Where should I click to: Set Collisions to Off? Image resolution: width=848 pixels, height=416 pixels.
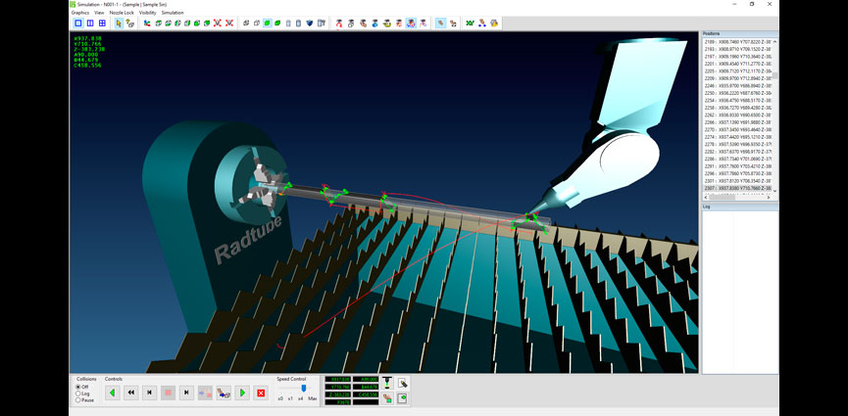pyautogui.click(x=78, y=387)
